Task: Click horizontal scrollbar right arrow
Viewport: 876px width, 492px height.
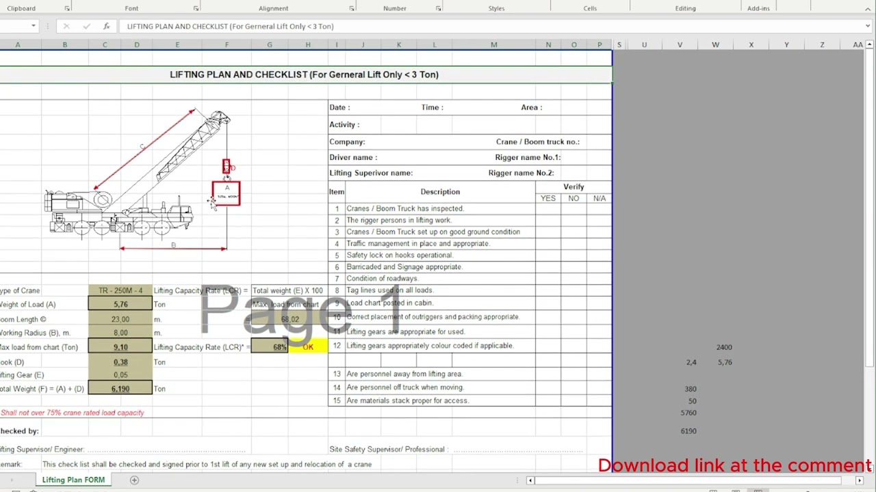Action: pyautogui.click(x=860, y=480)
